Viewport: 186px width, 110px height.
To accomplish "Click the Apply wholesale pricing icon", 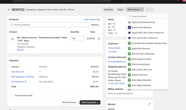I will (129, 22).
